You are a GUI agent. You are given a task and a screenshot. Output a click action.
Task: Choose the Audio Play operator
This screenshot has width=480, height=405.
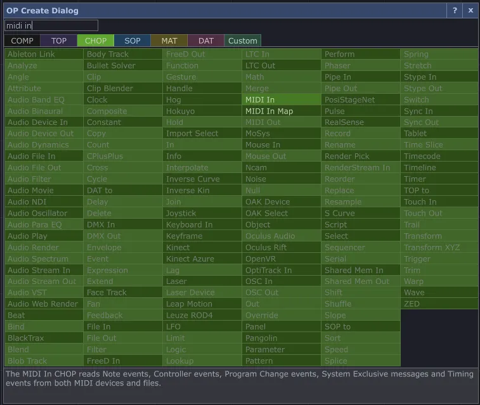click(x=44, y=236)
